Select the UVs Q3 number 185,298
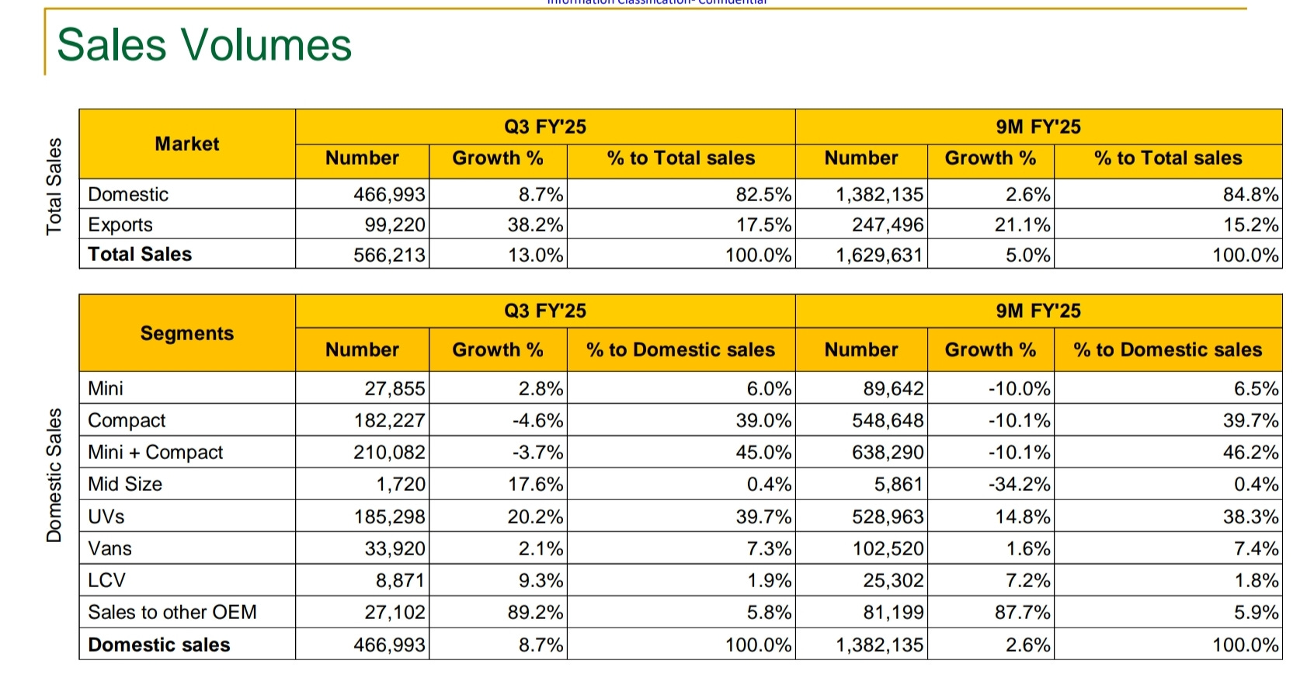 pos(390,516)
